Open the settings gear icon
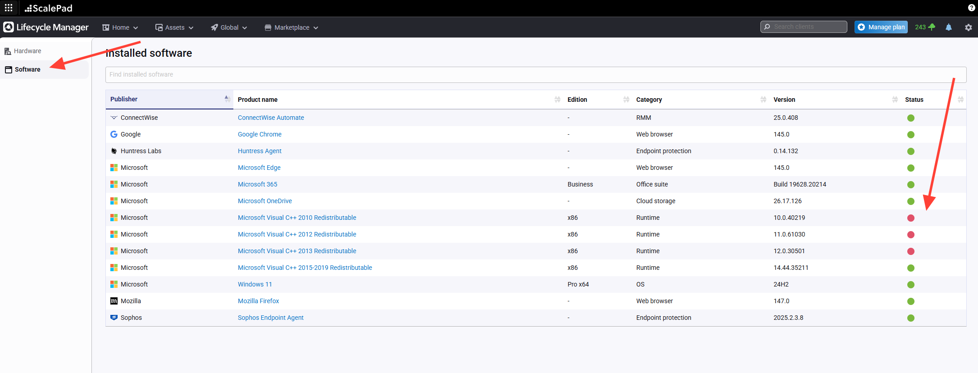The width and height of the screenshot is (978, 373). tap(968, 27)
